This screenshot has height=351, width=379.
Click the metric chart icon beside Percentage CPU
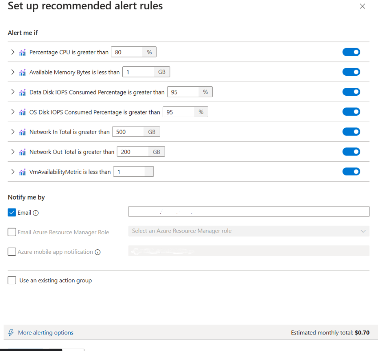[22, 52]
